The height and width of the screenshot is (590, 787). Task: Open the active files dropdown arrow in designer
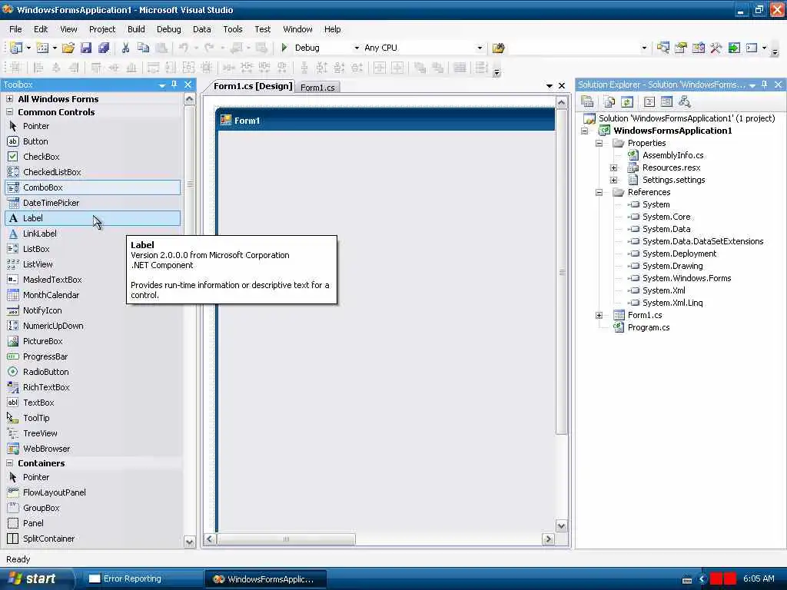[x=550, y=86]
